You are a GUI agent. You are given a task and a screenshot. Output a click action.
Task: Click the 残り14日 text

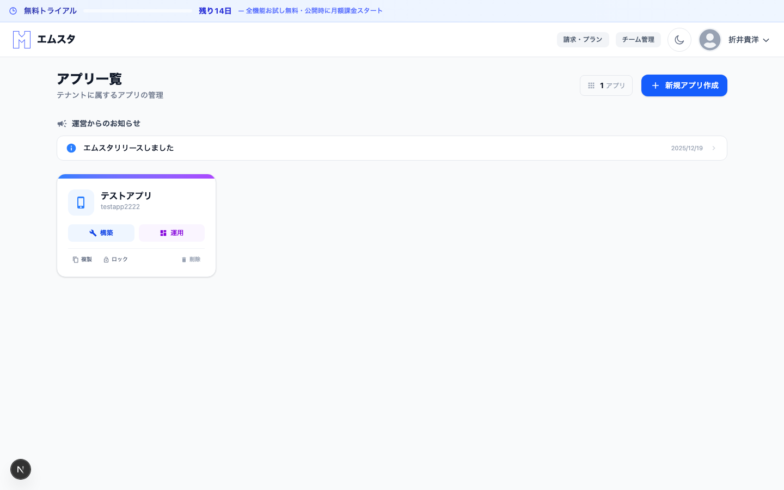pos(215,11)
